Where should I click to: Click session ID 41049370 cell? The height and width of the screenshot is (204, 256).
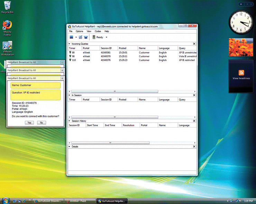pyautogui.click(x=106, y=56)
